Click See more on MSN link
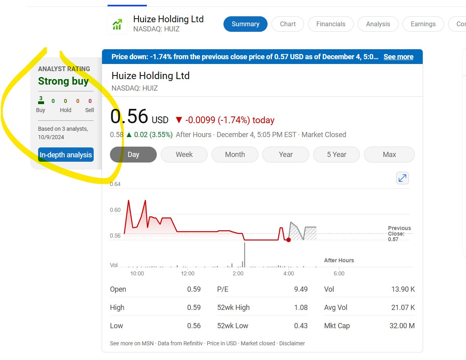Viewport: 466px width, 360px height. [x=132, y=343]
